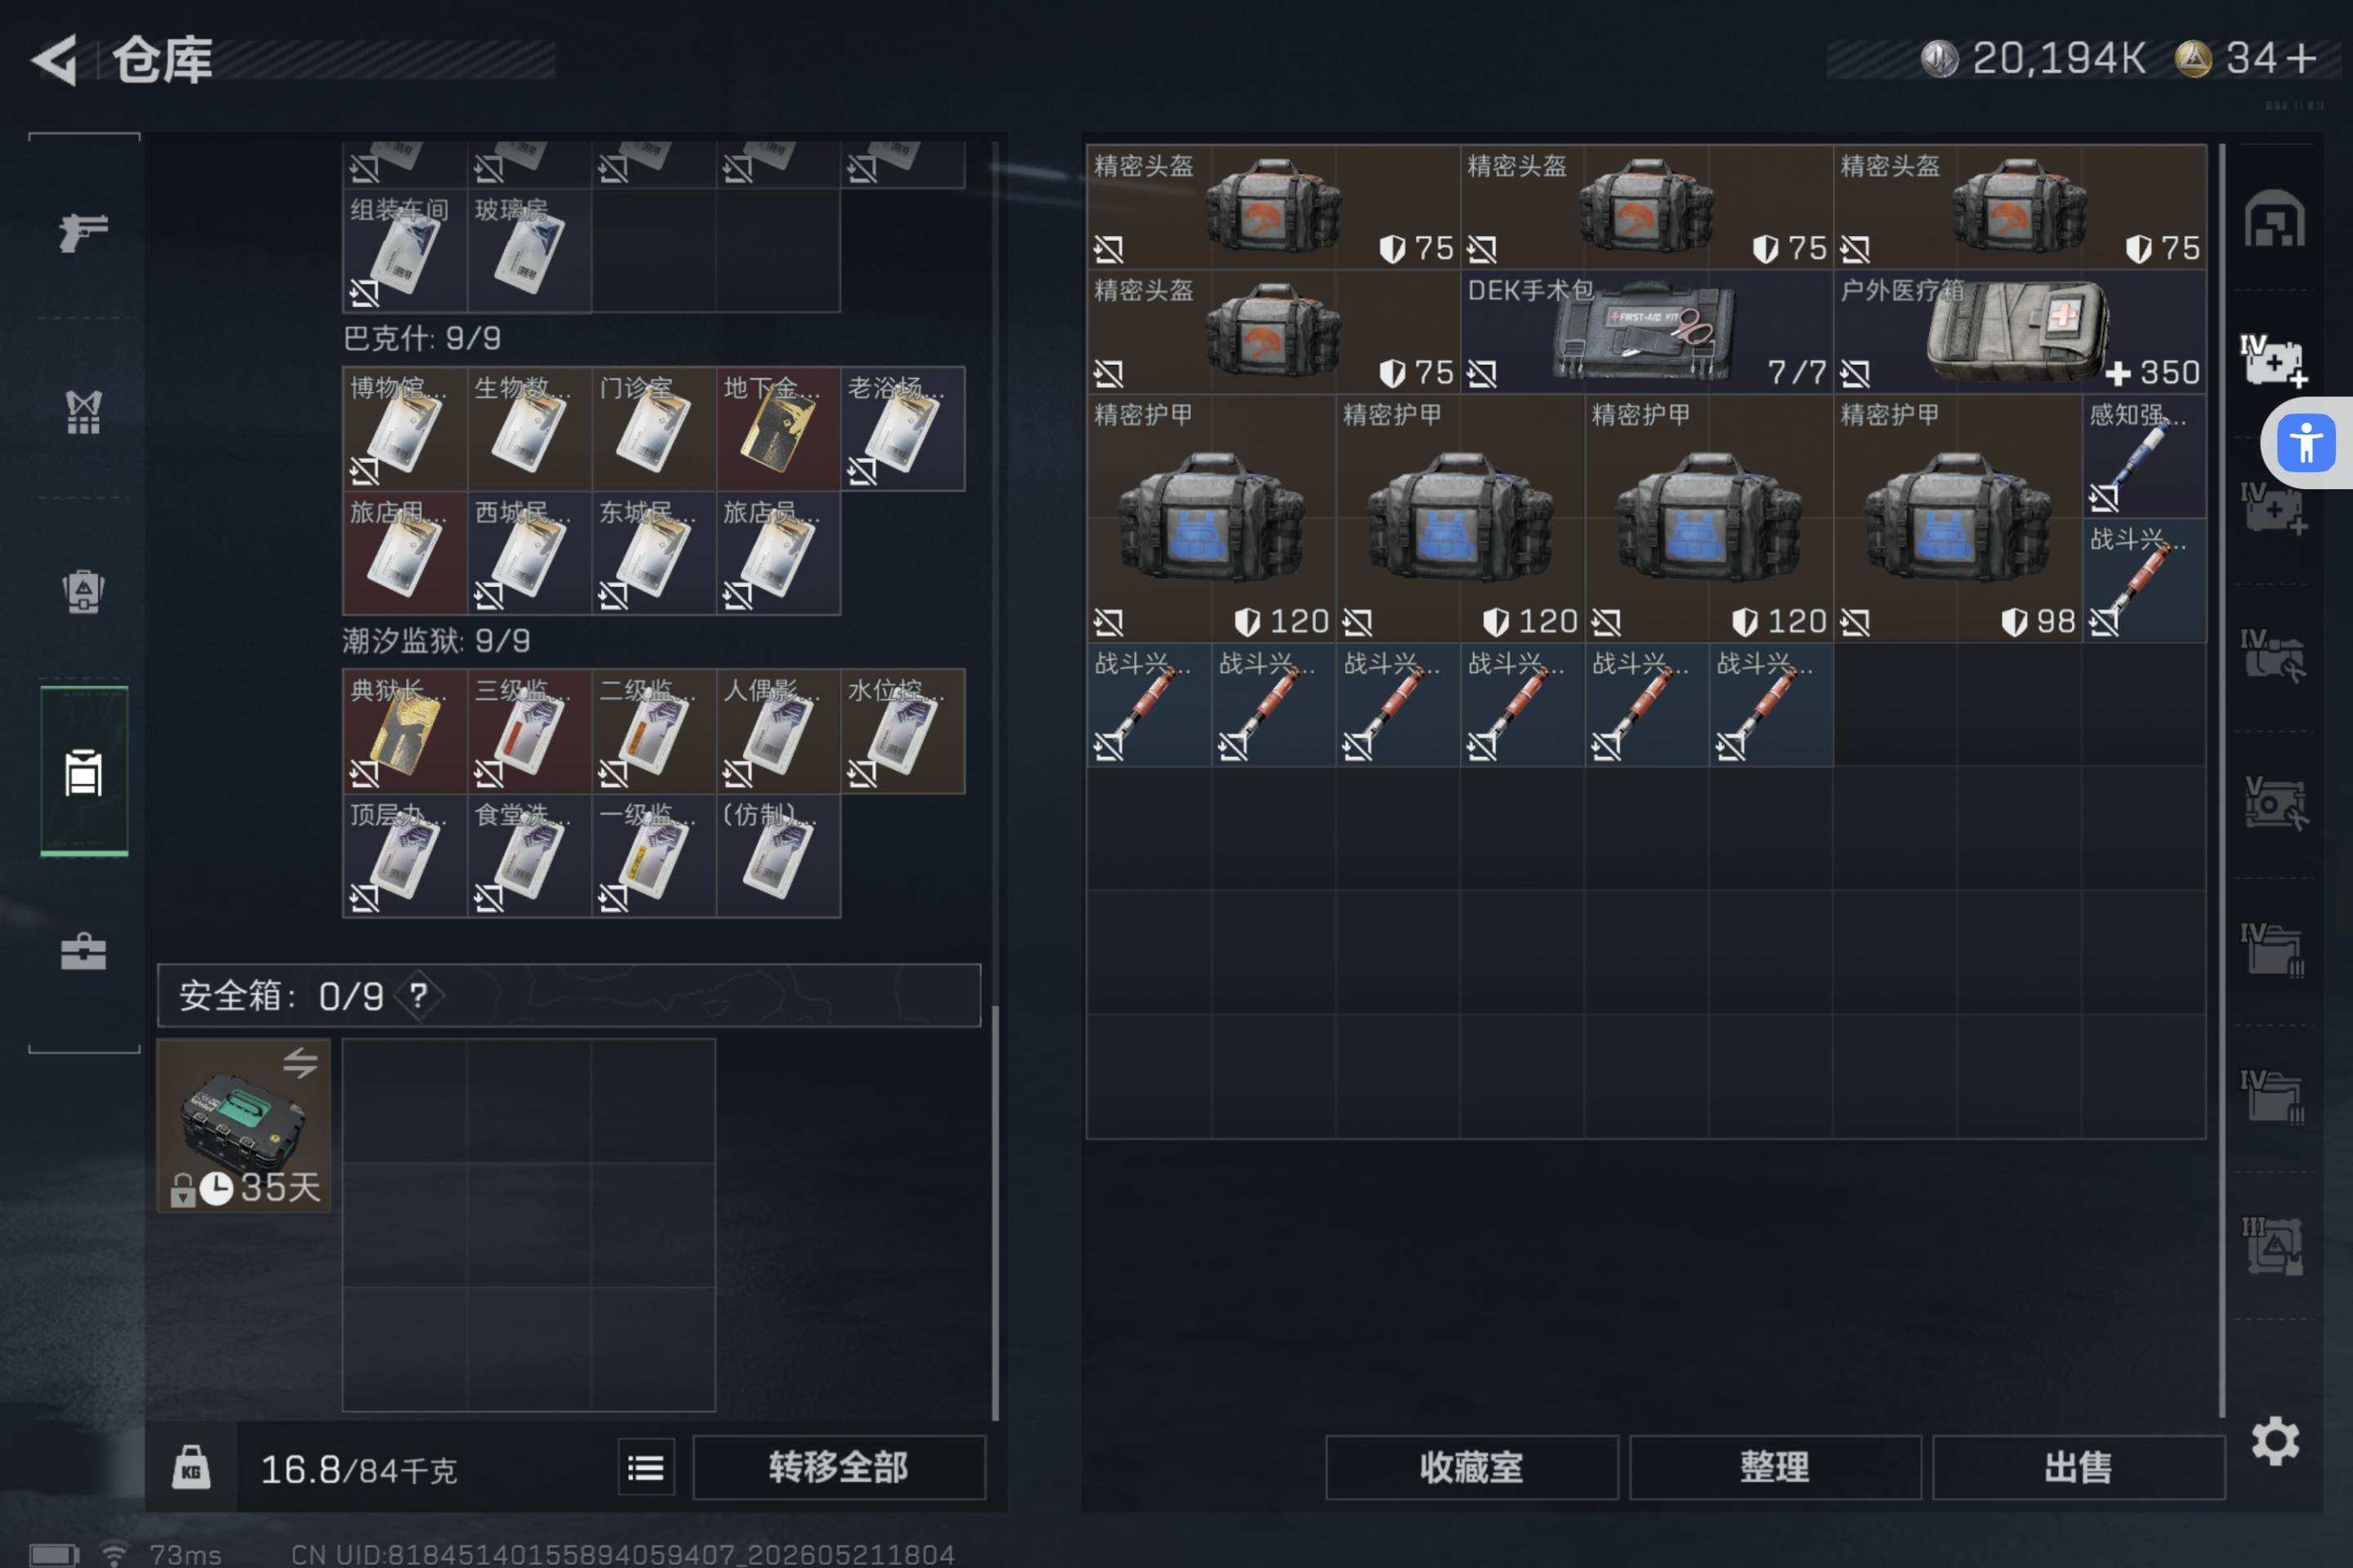The height and width of the screenshot is (1568, 2353).
Task: Open the 收藏室 collection room
Action: pyautogui.click(x=1471, y=1467)
